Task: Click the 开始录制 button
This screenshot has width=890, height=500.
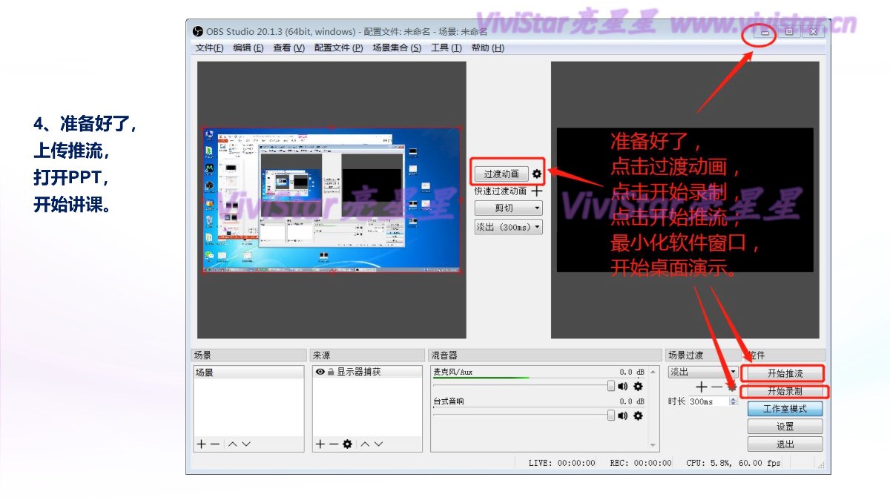Action: coord(785,391)
